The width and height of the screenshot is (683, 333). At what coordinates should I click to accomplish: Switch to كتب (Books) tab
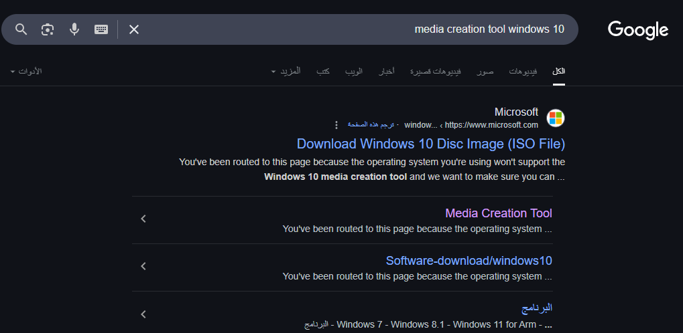coord(323,72)
